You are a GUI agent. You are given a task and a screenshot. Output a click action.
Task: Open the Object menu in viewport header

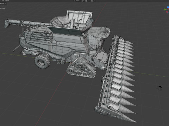7,1
